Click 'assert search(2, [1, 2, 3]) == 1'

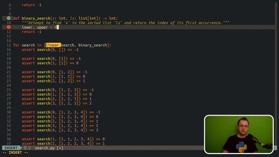point(57,99)
